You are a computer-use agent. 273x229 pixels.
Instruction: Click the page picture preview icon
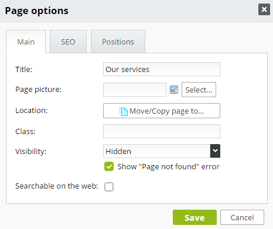pos(174,90)
